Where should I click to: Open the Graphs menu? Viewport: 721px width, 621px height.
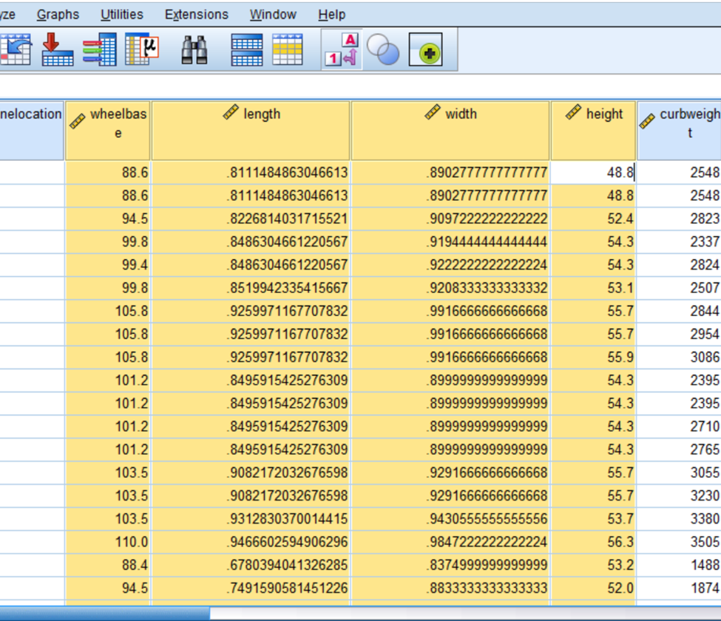point(58,14)
